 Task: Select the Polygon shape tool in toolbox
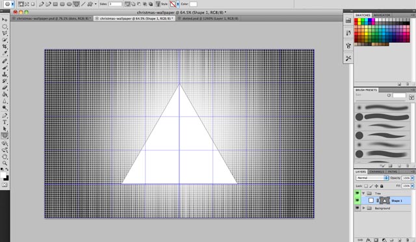[x=5, y=136]
